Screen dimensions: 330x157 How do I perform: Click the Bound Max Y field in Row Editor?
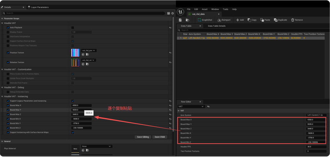316,124
